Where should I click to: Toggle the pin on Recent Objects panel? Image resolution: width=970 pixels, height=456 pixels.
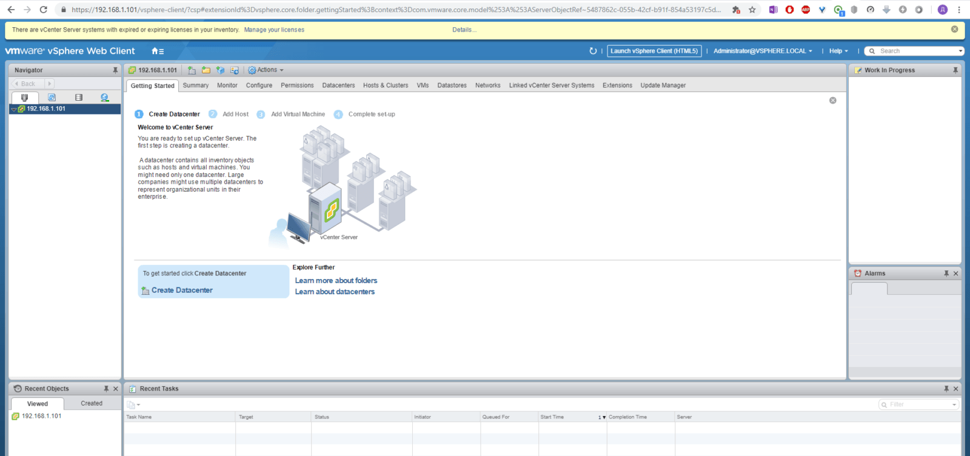pos(106,389)
